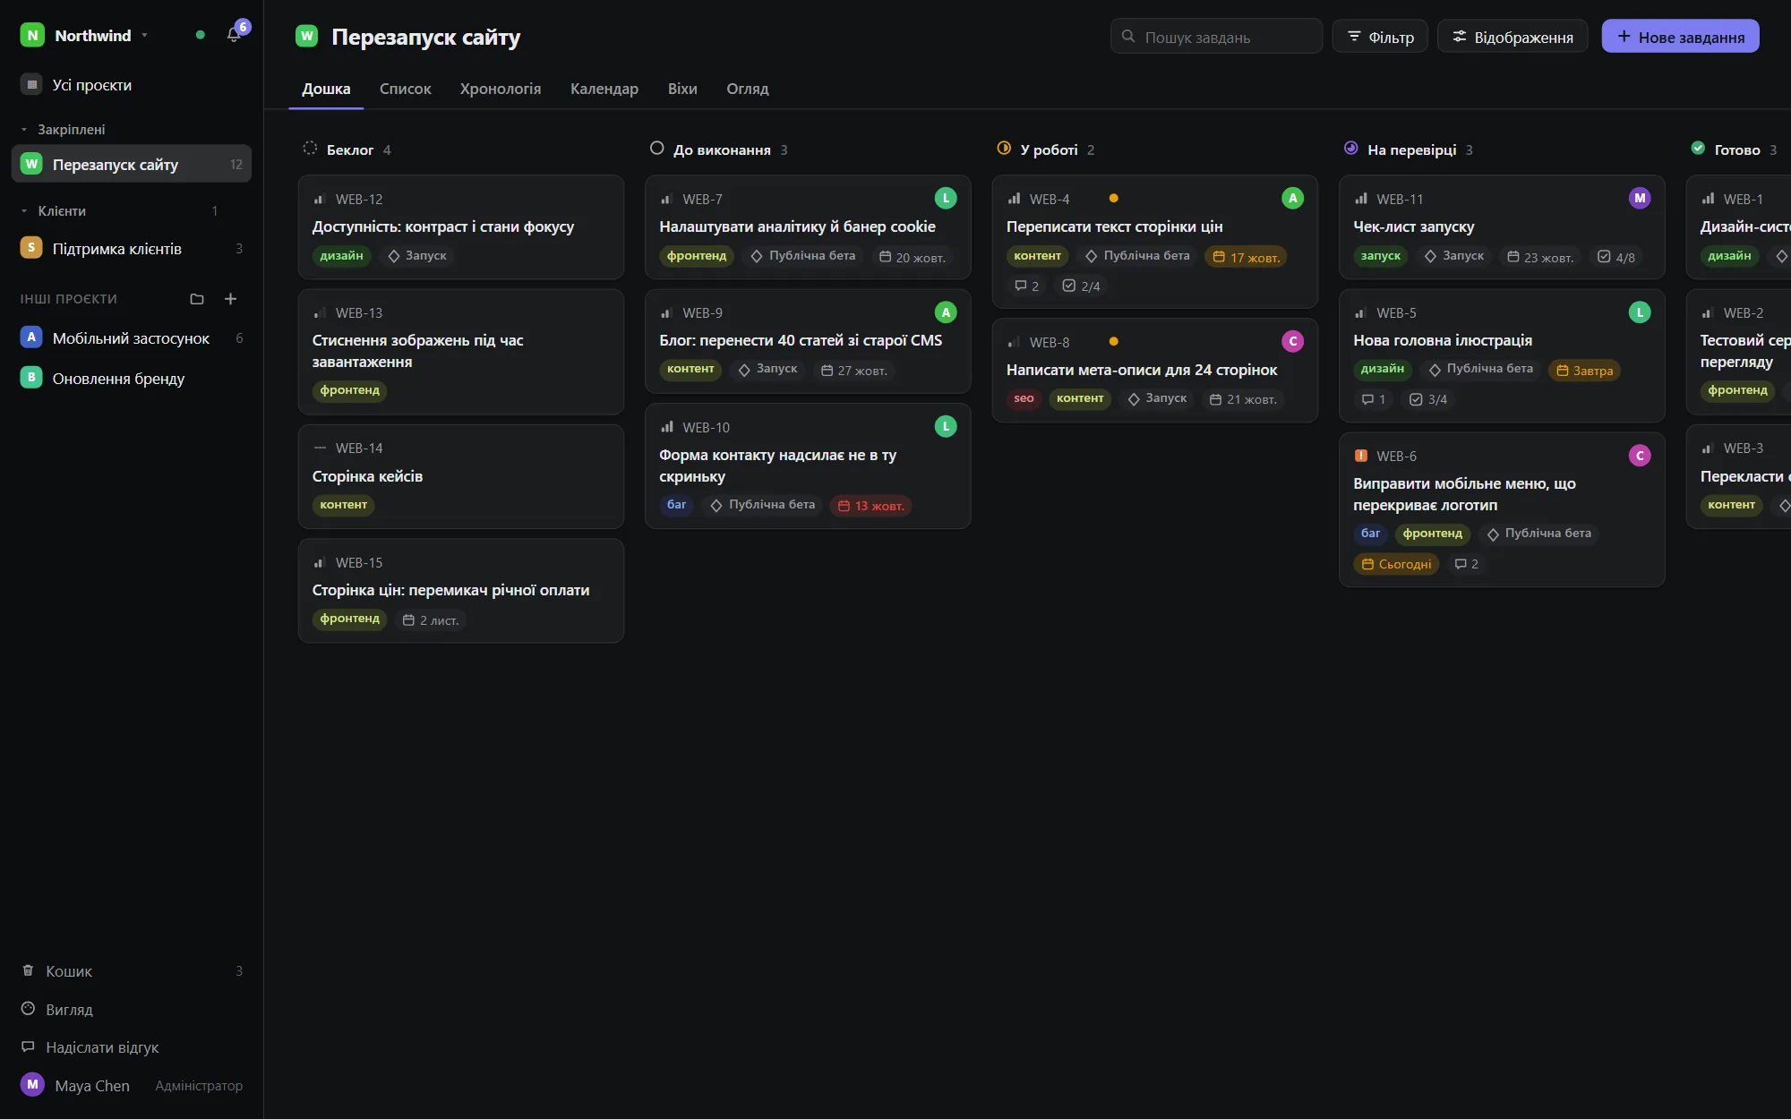The image size is (1791, 1119).
Task: Open Maya Chen user avatar
Action: [32, 1085]
